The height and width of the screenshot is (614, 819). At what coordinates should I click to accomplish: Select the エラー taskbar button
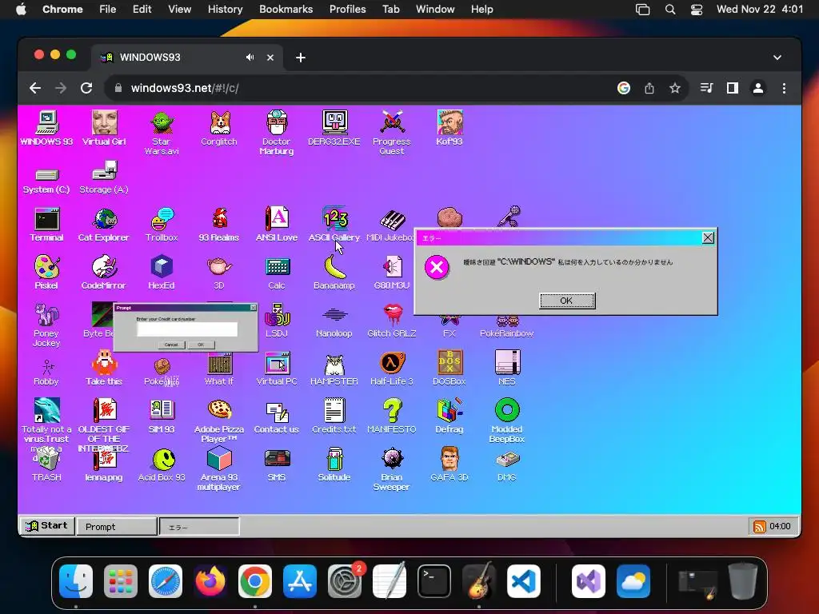[199, 527]
